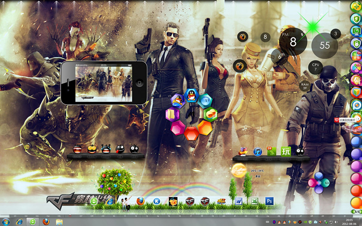
Task: Click the black face icon on the right shelf
Action: [300, 151]
